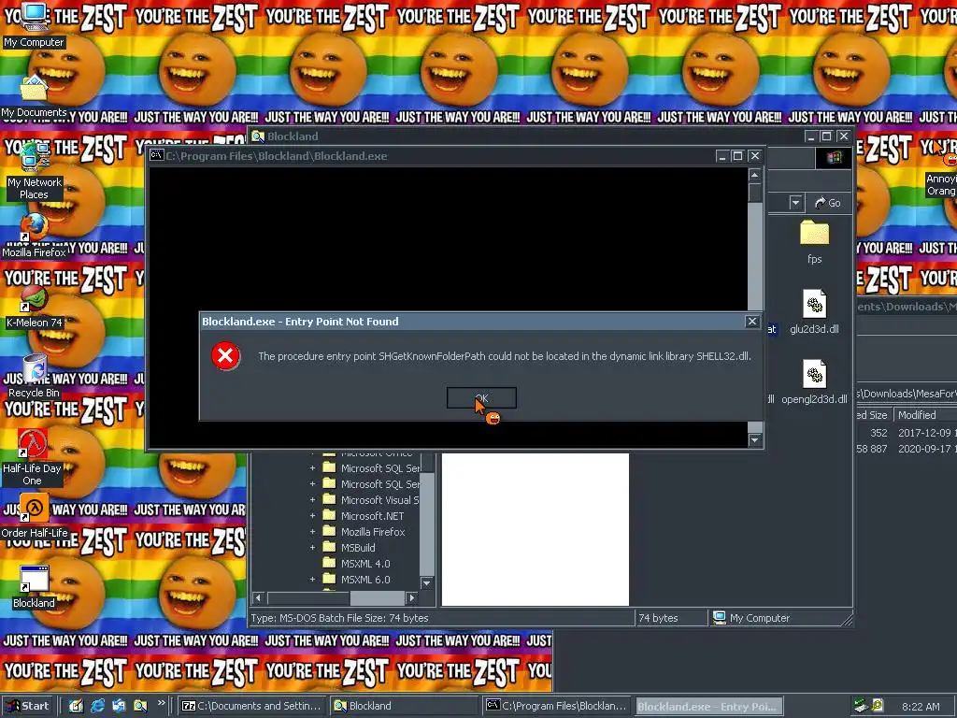957x718 pixels.
Task: Switch to 7-Zip C:\Documents and Settings taskbar item
Action: (252, 706)
